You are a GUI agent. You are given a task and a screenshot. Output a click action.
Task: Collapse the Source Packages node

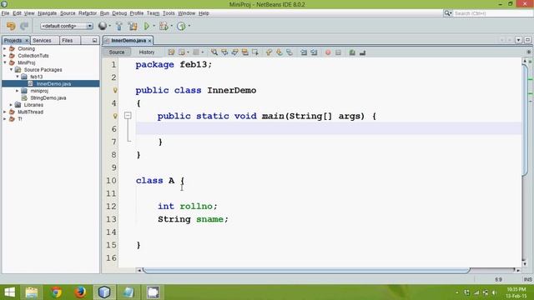tap(11, 69)
